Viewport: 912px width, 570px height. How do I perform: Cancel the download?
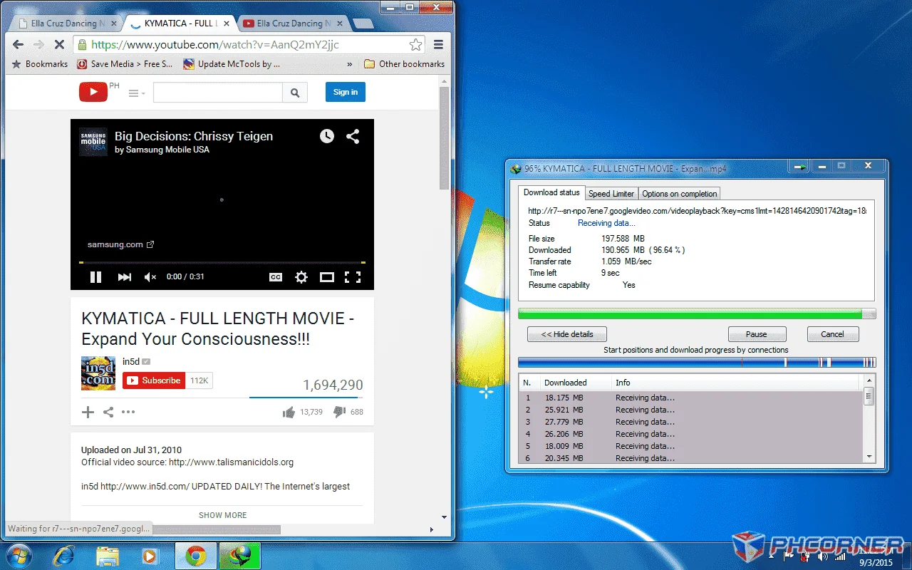(832, 334)
